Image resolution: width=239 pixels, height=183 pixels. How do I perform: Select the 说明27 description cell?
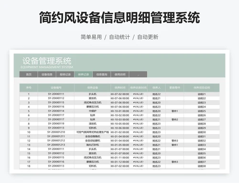click(x=202, y=119)
